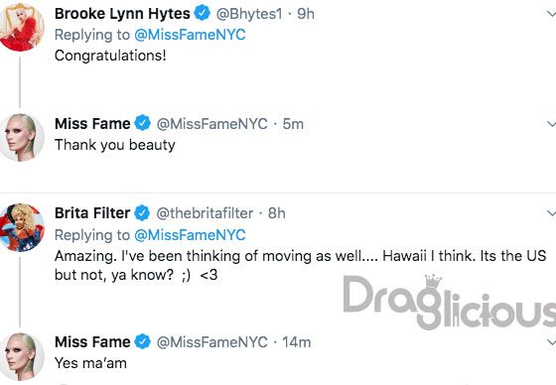556x385 pixels.
Task: Click Miss Fame avatar on 14m reply
Action: pyautogui.click(x=21, y=356)
